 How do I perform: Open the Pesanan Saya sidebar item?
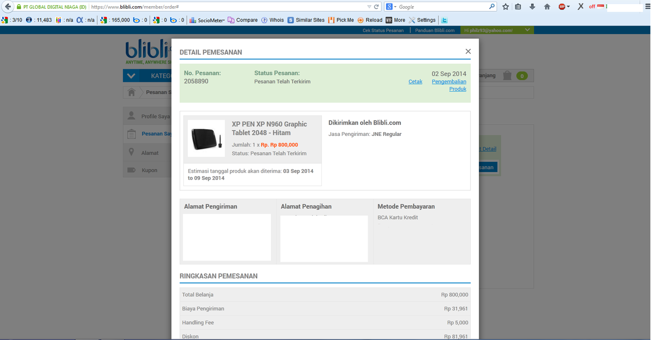click(x=147, y=134)
